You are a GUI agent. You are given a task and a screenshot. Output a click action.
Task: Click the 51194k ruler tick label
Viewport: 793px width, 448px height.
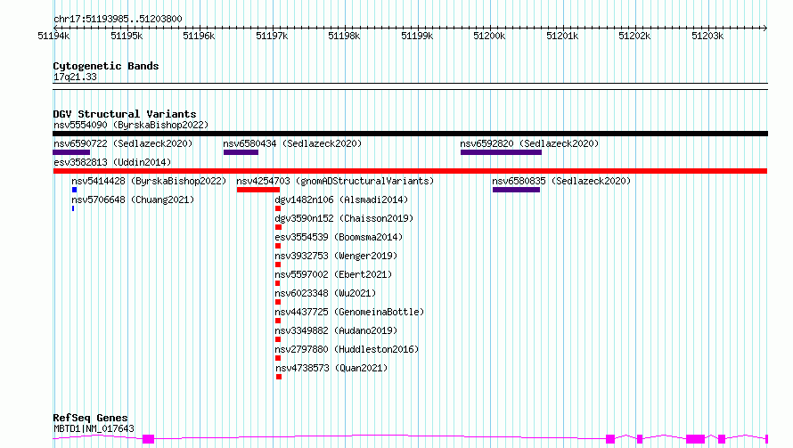[53, 36]
